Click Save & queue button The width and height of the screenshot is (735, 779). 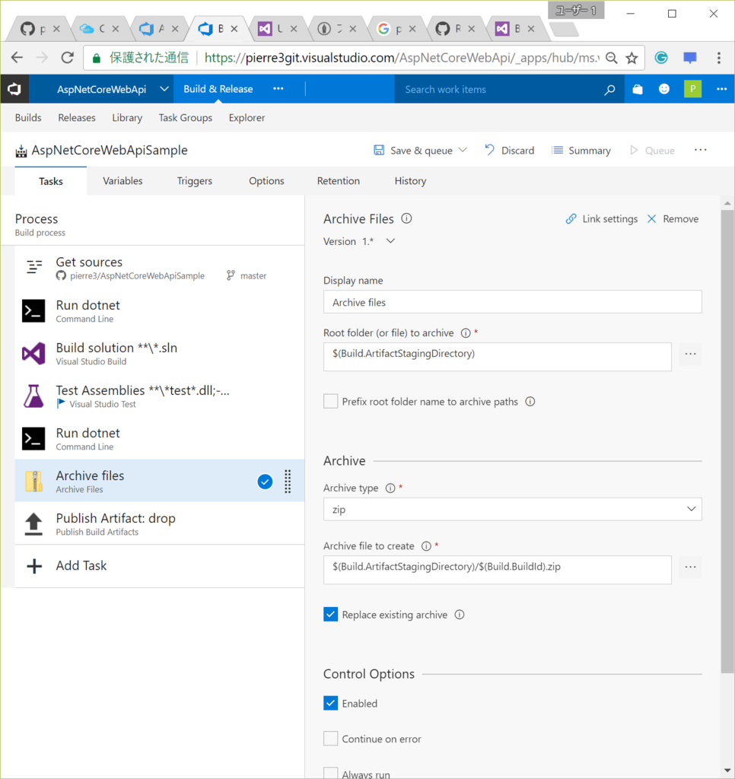pyautogui.click(x=413, y=150)
